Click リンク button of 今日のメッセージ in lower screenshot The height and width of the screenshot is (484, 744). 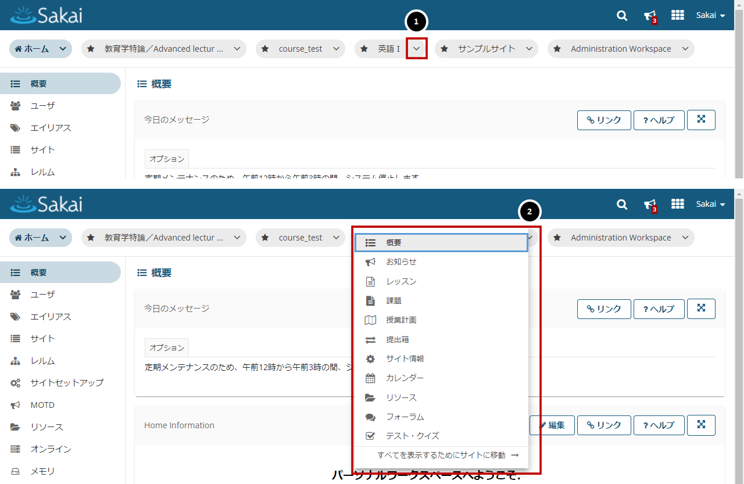[x=604, y=309]
